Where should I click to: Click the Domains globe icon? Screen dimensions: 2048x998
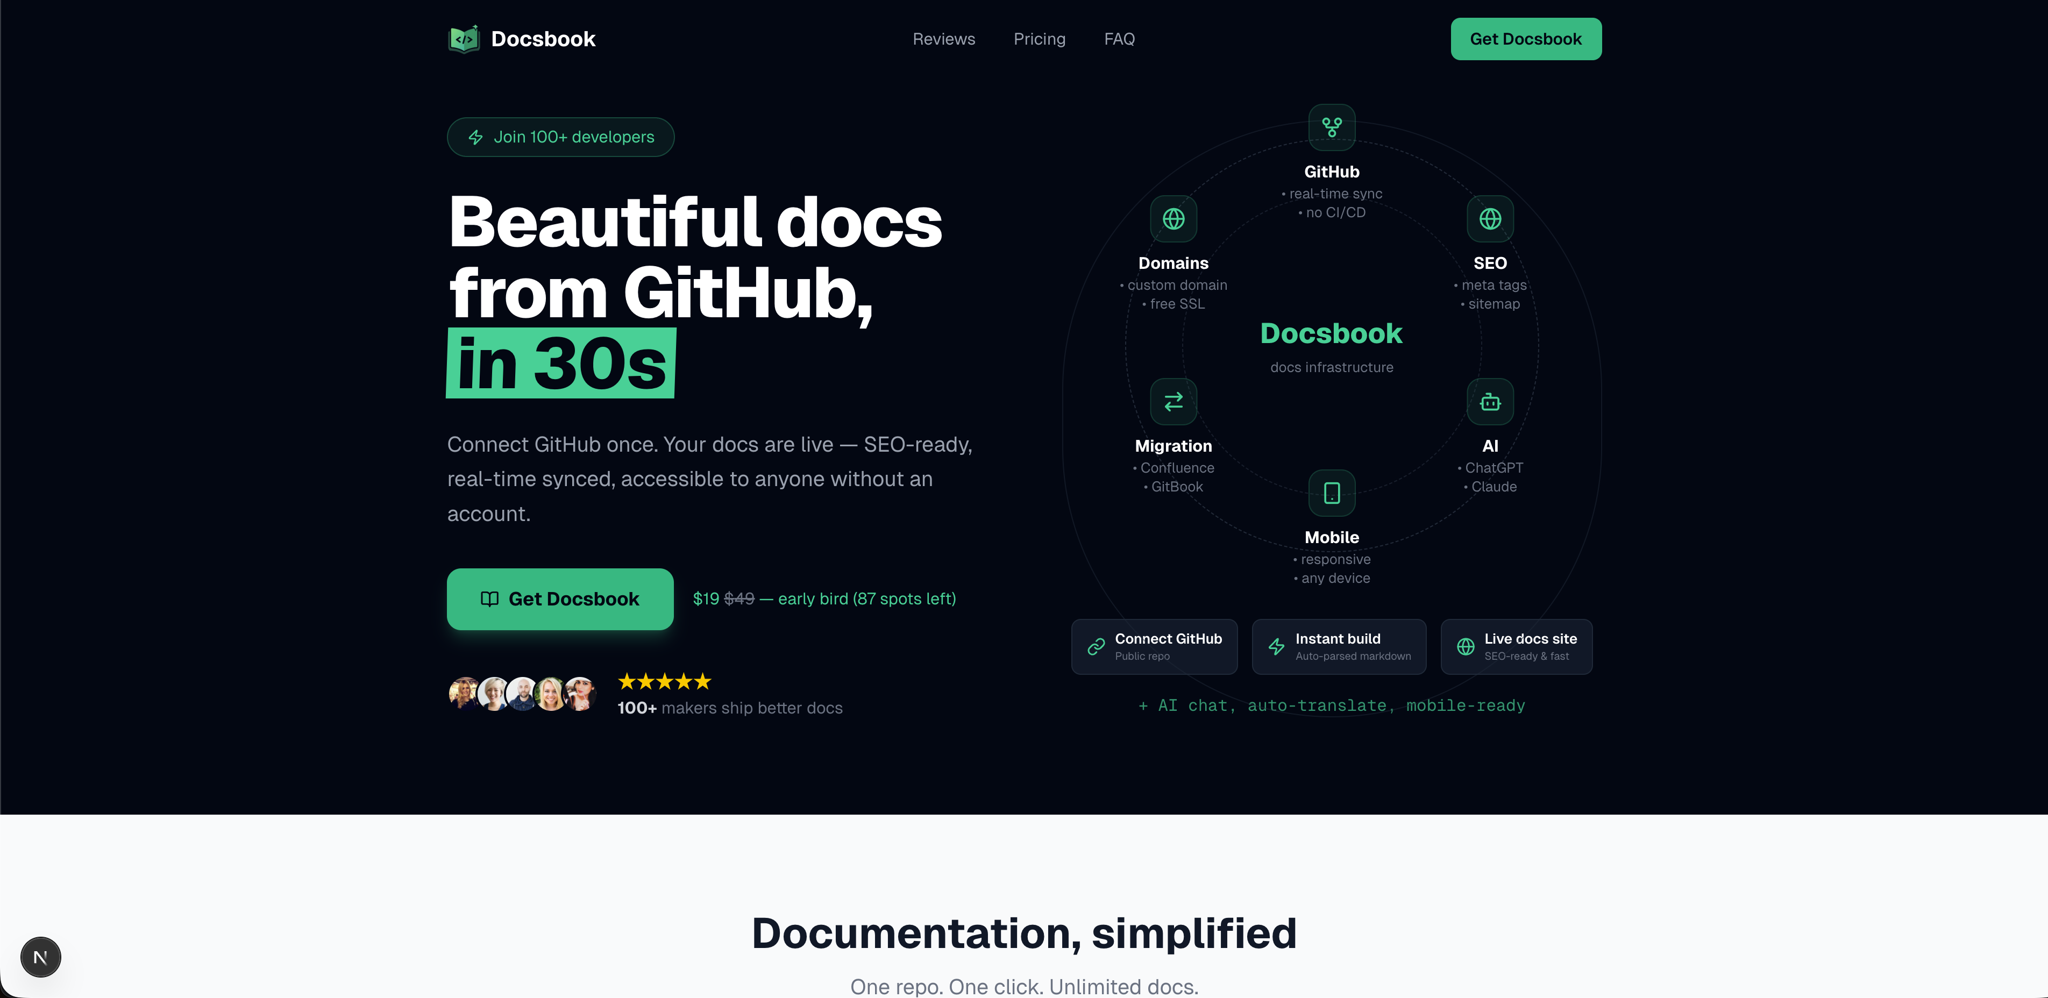point(1174,219)
